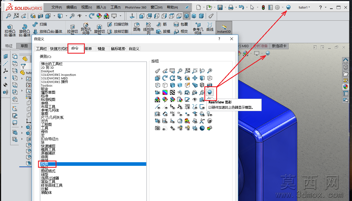
Task: Select the RealView Graphics button in the dialog
Action: tap(210, 92)
